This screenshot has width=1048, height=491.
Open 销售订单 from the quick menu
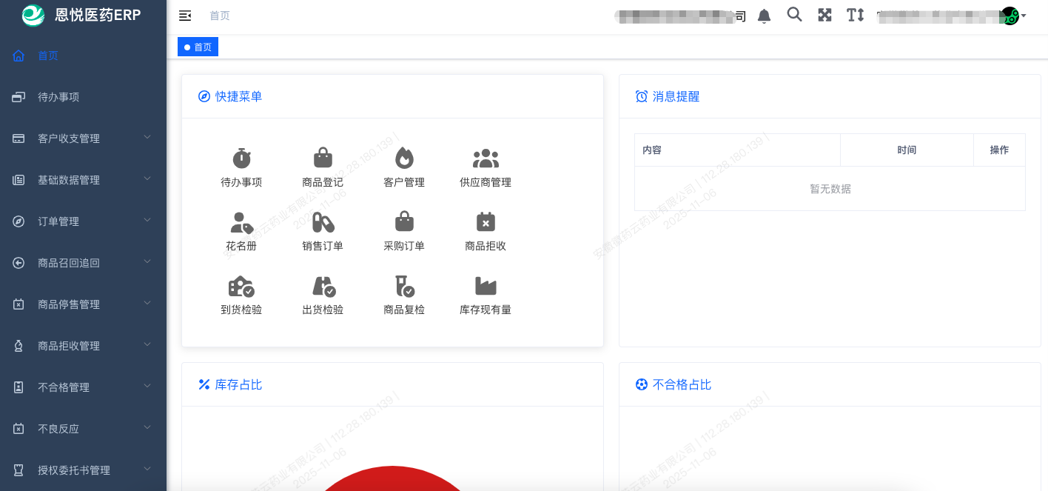click(x=322, y=230)
